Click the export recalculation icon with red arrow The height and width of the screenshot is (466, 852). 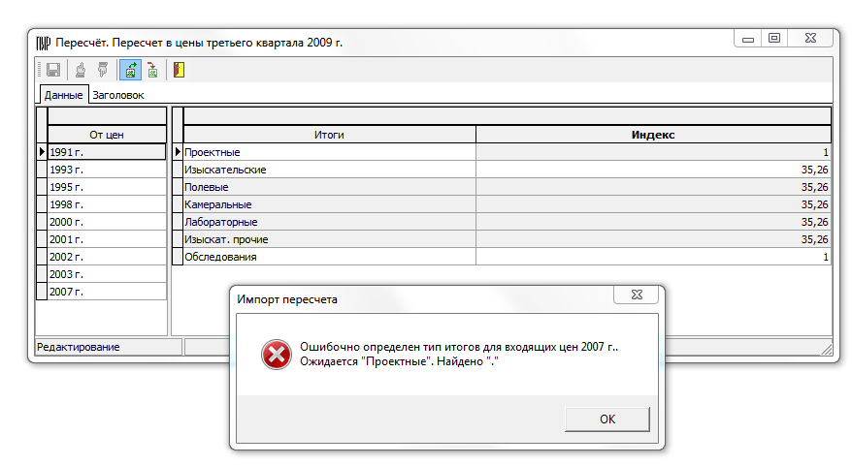pyautogui.click(x=152, y=70)
